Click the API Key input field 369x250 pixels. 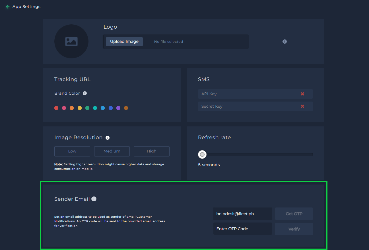tap(248, 94)
